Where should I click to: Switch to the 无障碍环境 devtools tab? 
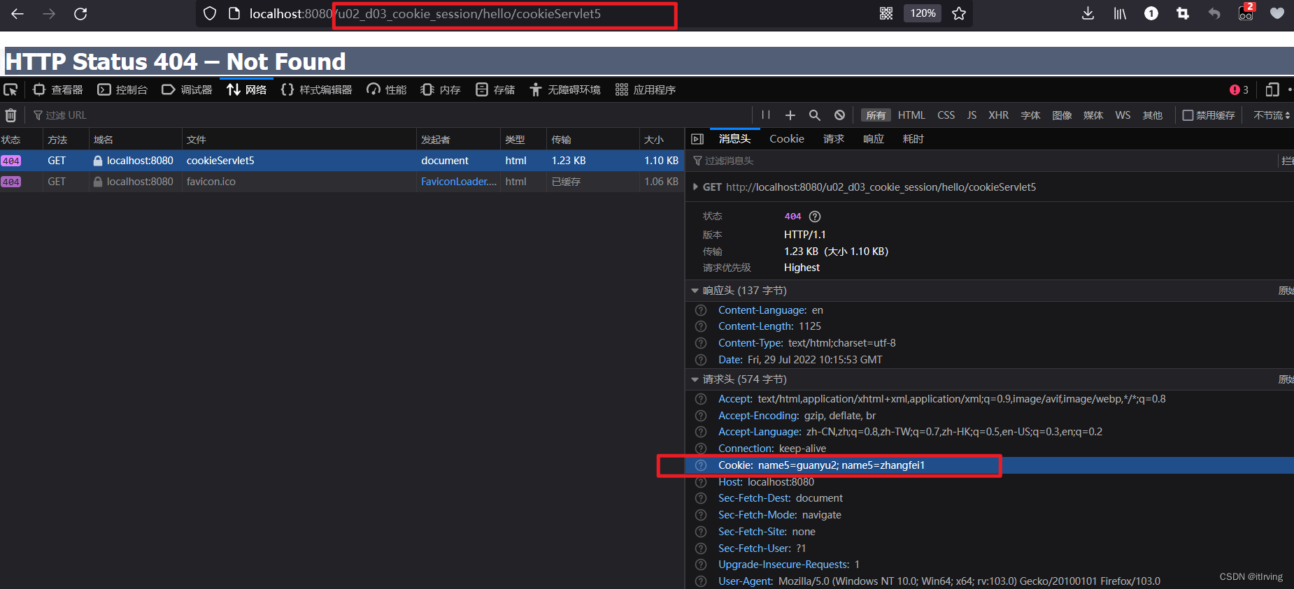tap(565, 89)
